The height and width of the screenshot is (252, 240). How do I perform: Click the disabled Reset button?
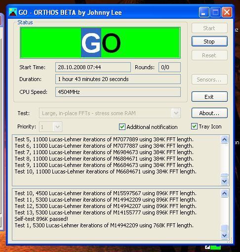pyautogui.click(x=209, y=55)
